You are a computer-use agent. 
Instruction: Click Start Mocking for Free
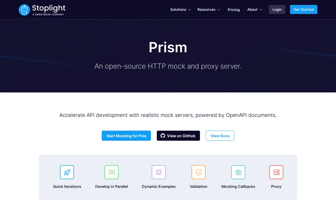click(126, 136)
